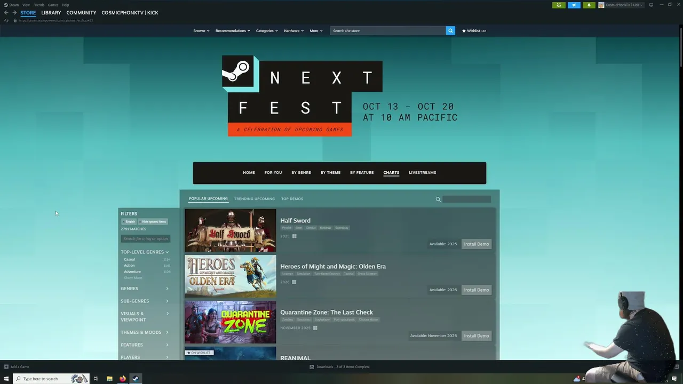683x384 pixels.
Task: Switch to Big Picture mode icon
Action: pos(651,5)
